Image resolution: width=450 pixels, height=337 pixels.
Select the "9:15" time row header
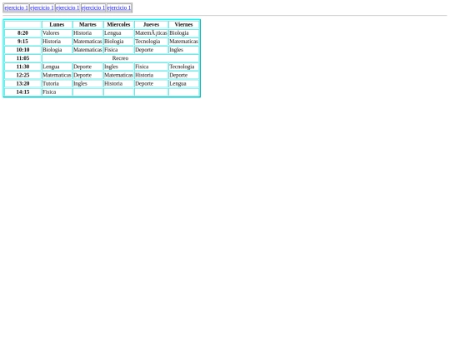(22, 42)
